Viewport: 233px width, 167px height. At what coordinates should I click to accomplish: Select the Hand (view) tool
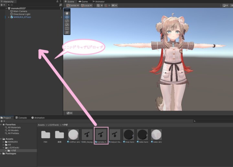67,13
